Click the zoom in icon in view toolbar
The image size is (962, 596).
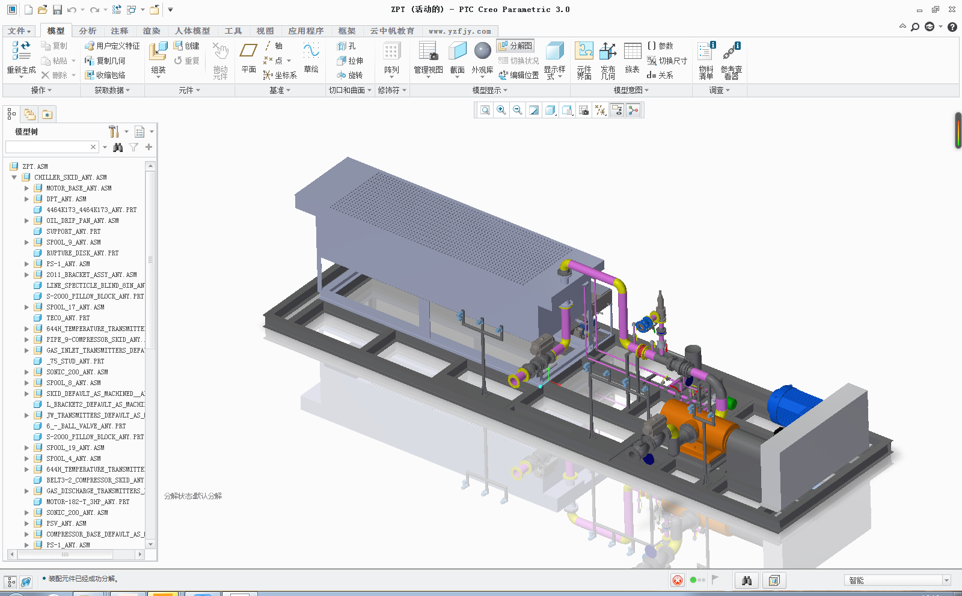[x=501, y=110]
